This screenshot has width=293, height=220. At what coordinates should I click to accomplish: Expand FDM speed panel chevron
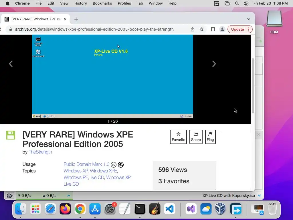point(69,196)
